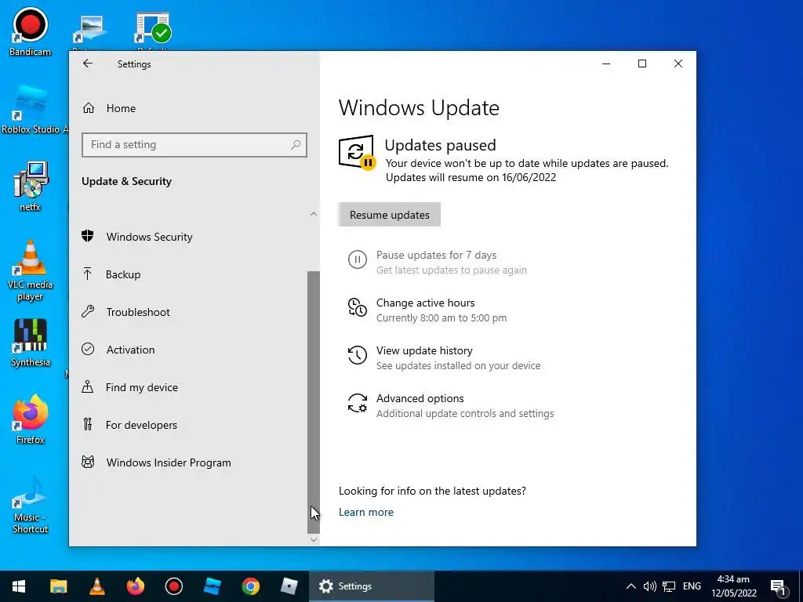This screenshot has width=803, height=602.
Task: Open Bandicam from the taskbar
Action: click(x=173, y=586)
